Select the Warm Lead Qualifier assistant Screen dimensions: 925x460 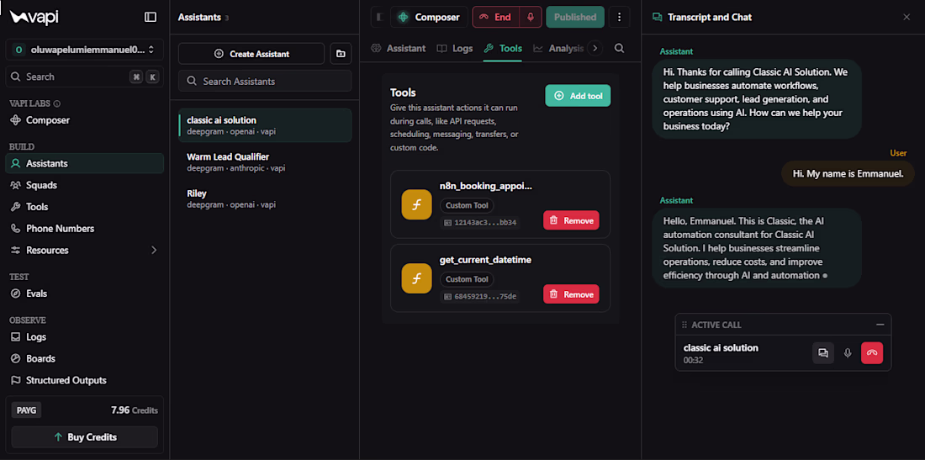265,162
